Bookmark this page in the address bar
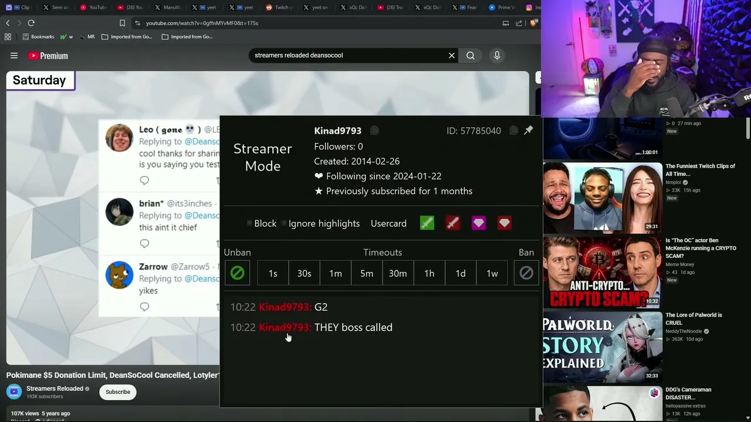The image size is (751, 422). pos(122,23)
